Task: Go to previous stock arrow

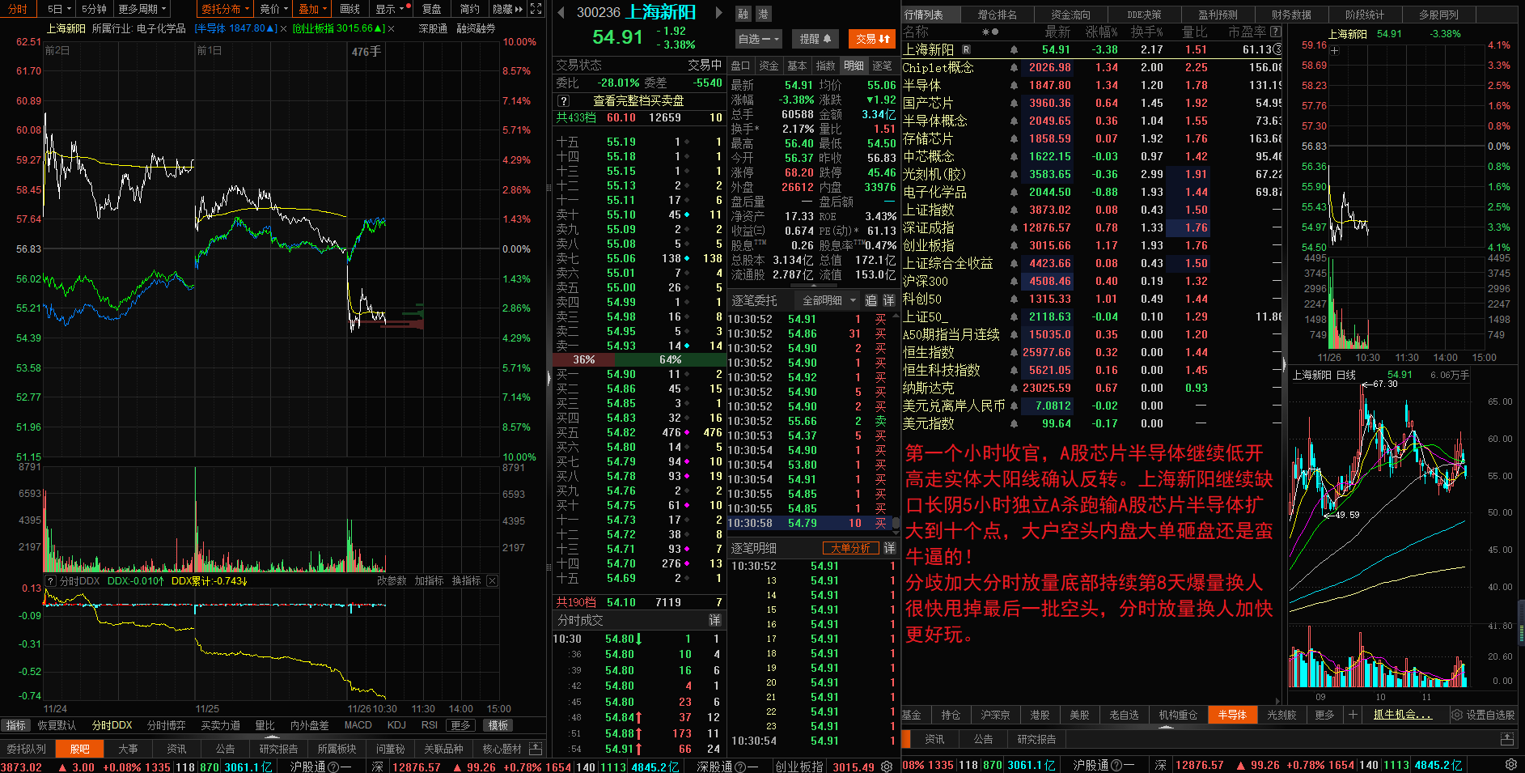Action: point(561,13)
